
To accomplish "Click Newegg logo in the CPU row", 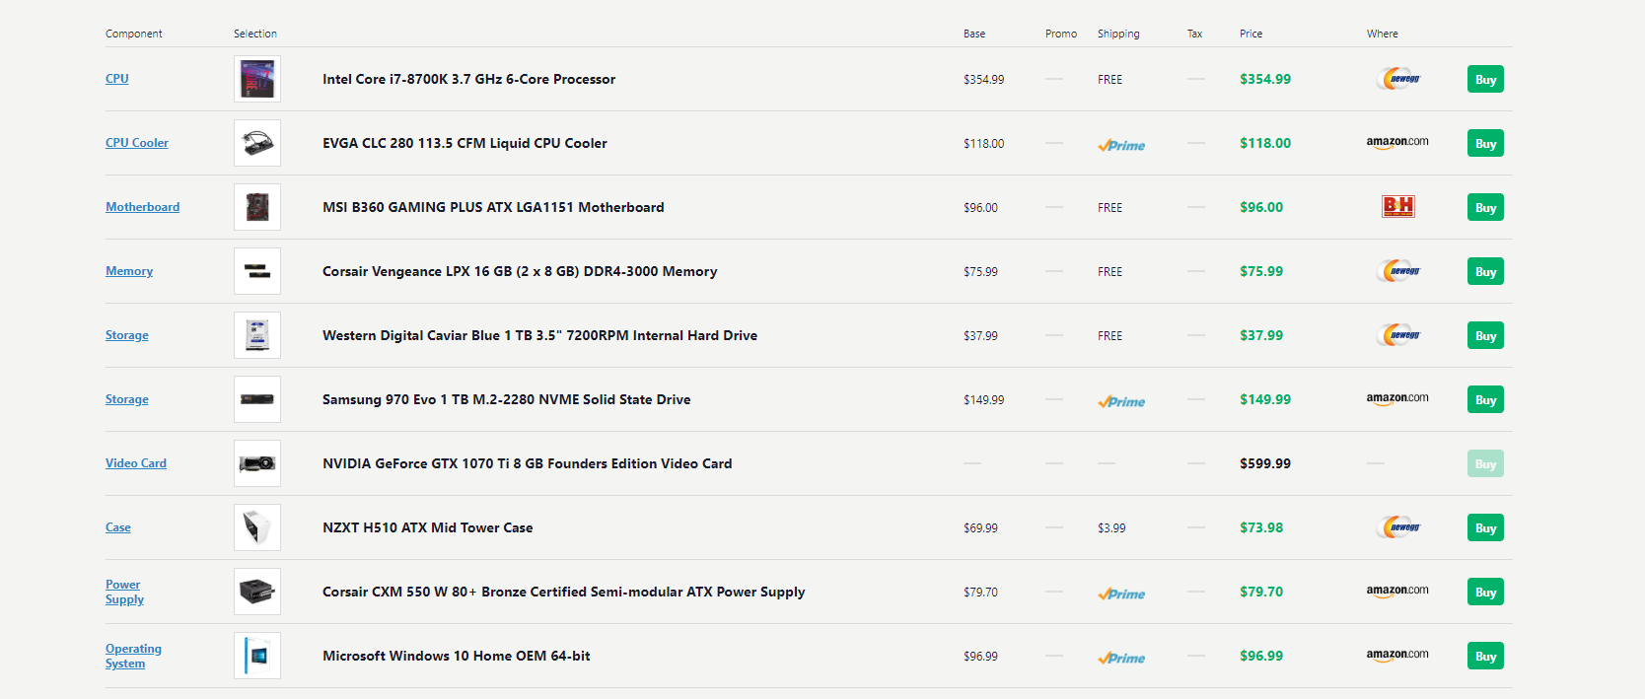I will pos(1397,79).
